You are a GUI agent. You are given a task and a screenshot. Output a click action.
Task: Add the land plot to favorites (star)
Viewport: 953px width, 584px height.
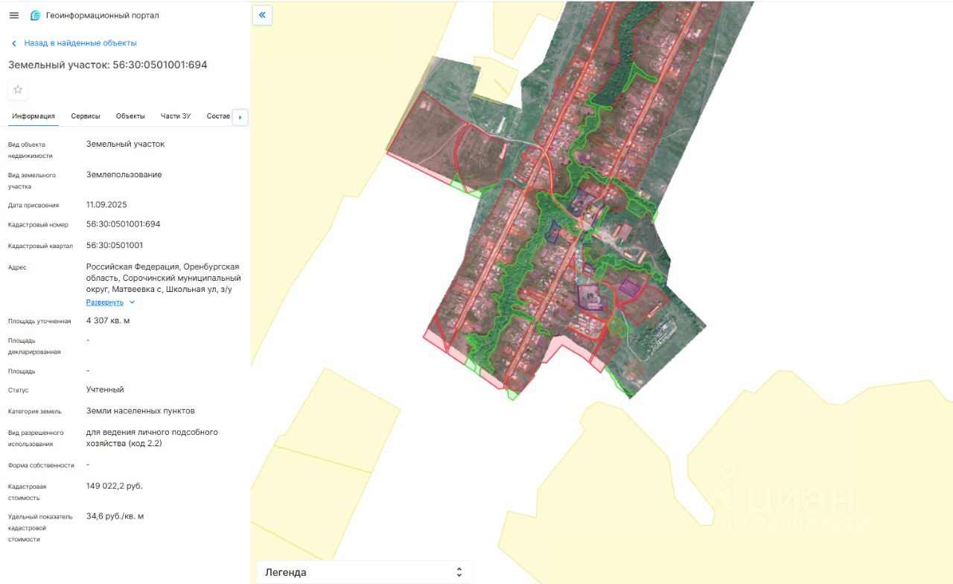tap(18, 89)
